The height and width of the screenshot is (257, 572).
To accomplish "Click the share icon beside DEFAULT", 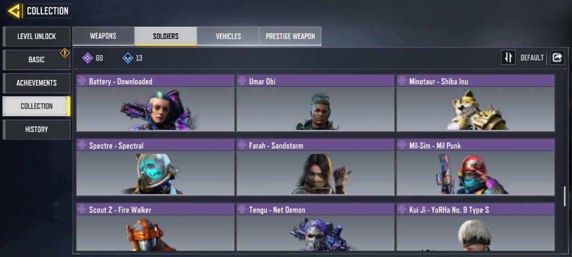I will [557, 58].
